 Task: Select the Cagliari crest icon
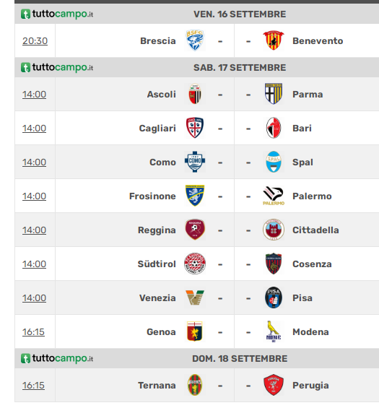tap(195, 128)
